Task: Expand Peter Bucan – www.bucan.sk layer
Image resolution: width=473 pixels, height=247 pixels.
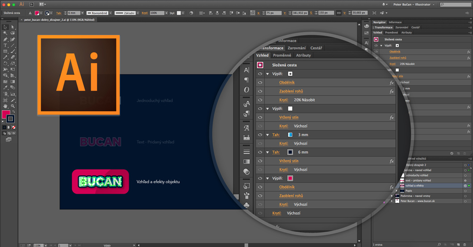Action: [392, 201]
